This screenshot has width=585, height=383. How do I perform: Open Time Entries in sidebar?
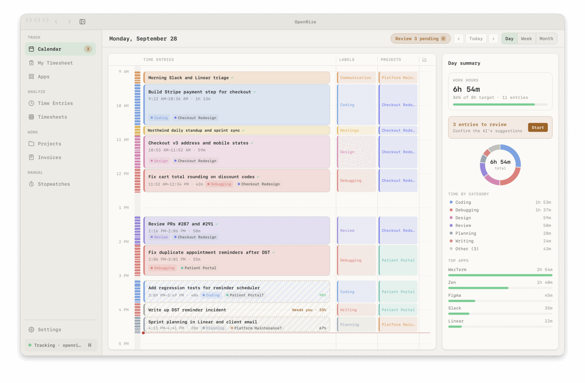pyautogui.click(x=60, y=103)
